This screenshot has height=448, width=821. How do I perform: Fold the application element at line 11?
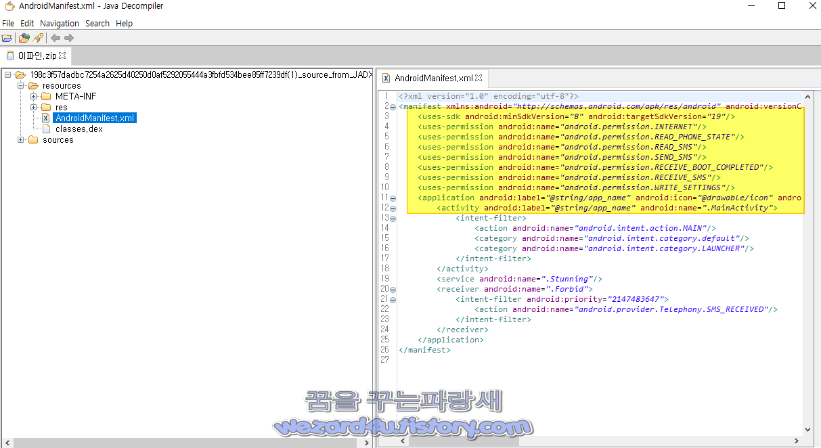tap(393, 198)
